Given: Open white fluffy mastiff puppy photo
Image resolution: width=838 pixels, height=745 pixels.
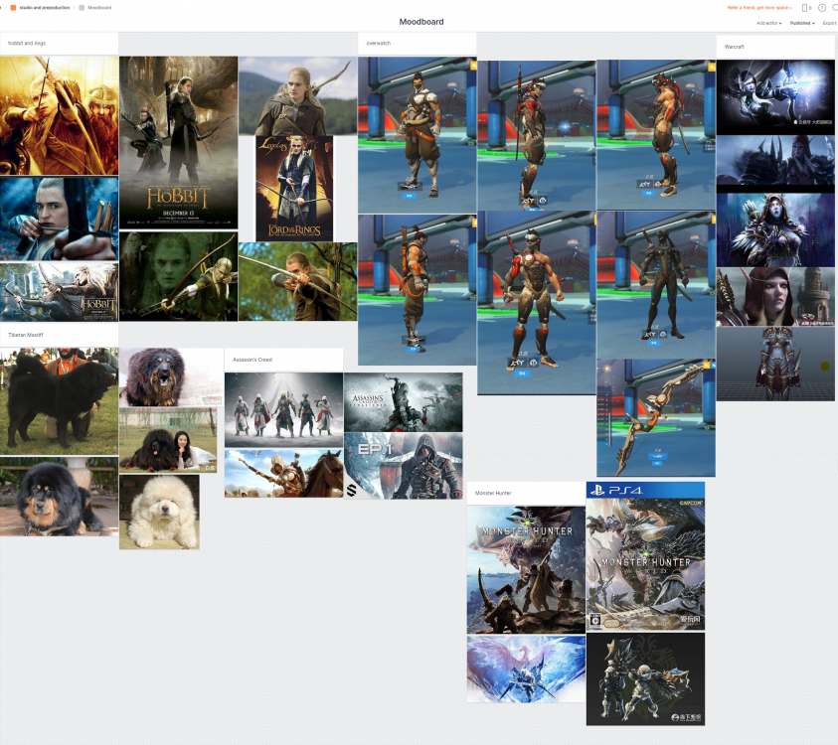Looking at the screenshot, I should pos(159,513).
